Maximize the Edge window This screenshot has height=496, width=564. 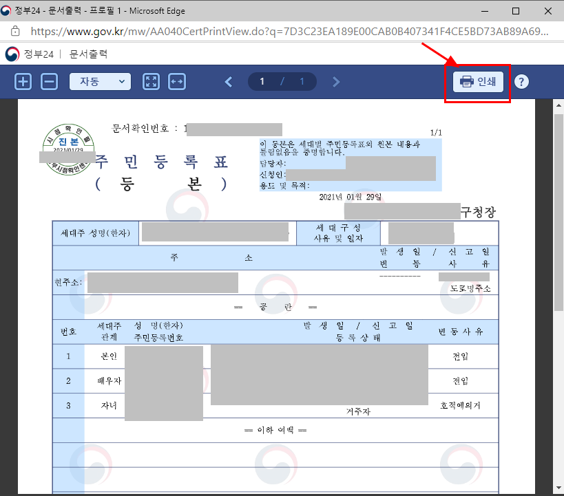coord(515,11)
